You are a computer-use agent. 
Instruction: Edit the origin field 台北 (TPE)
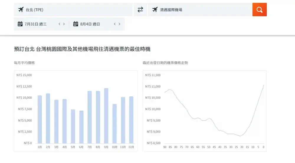73,10
